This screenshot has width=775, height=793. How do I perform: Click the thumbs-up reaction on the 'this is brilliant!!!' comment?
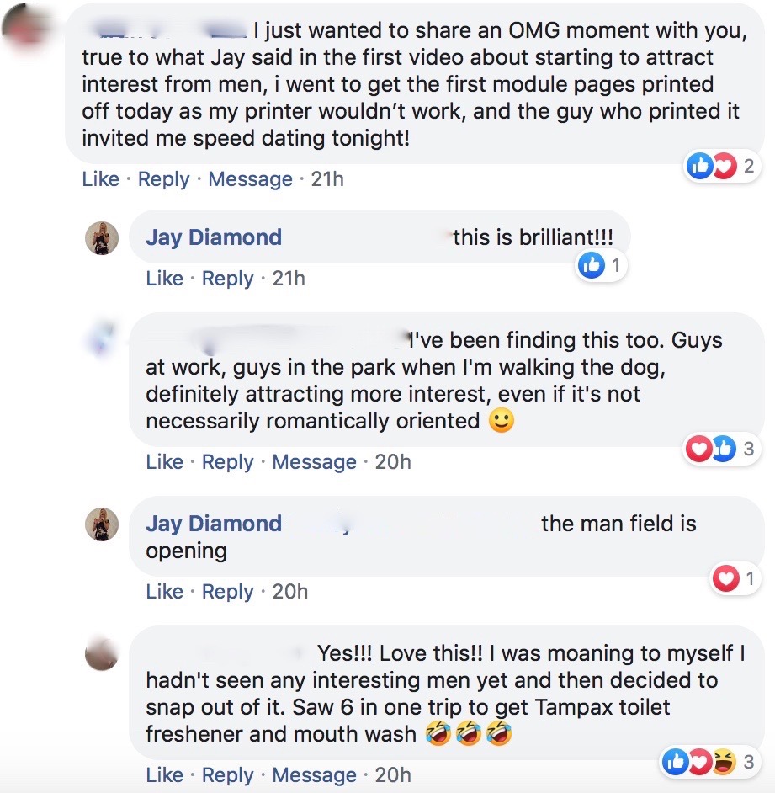pyautogui.click(x=592, y=266)
